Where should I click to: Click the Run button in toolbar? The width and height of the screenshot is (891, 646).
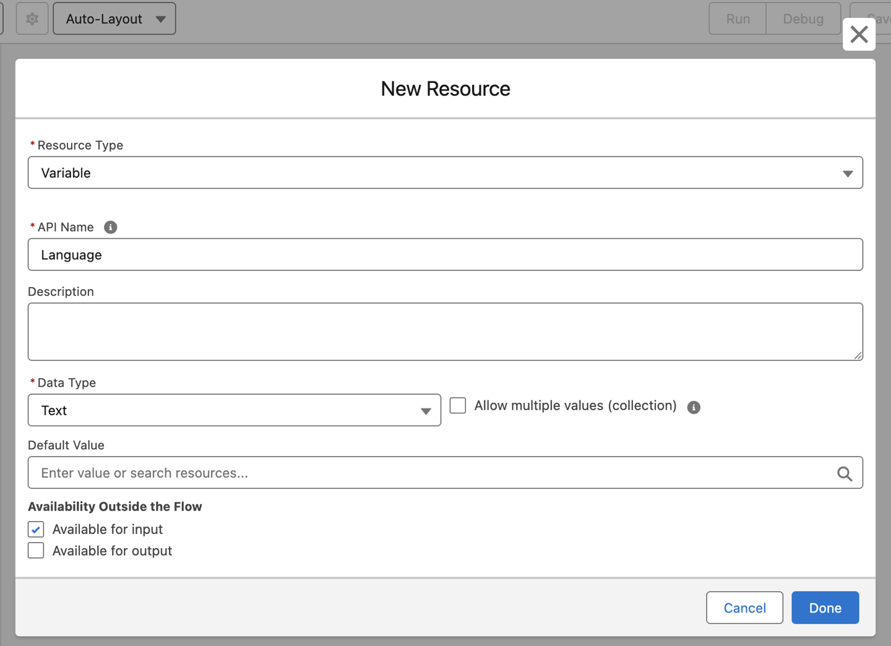pyautogui.click(x=738, y=19)
